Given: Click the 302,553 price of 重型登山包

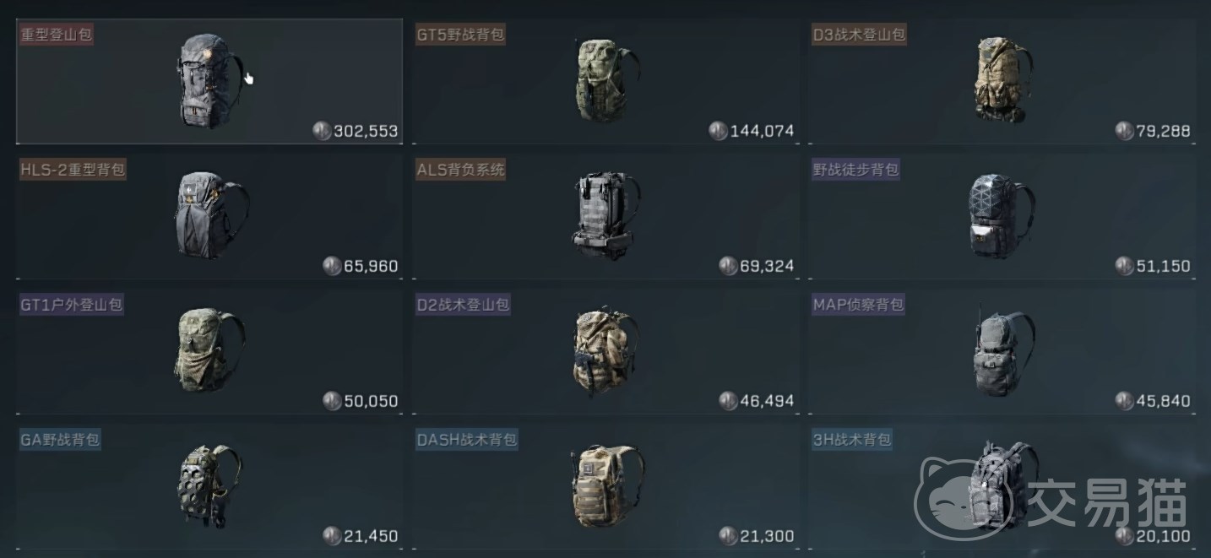Looking at the screenshot, I should (x=366, y=131).
